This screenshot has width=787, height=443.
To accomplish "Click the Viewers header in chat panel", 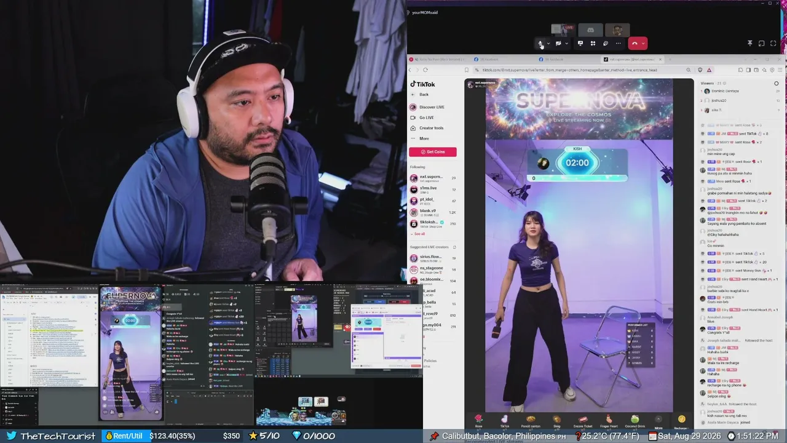I will 709,83.
